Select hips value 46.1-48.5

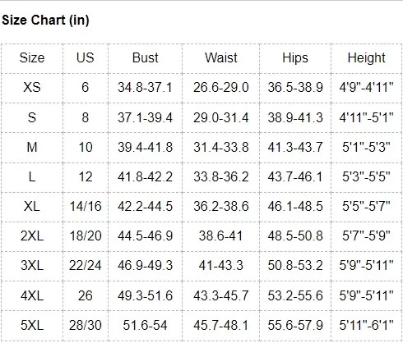295,206
